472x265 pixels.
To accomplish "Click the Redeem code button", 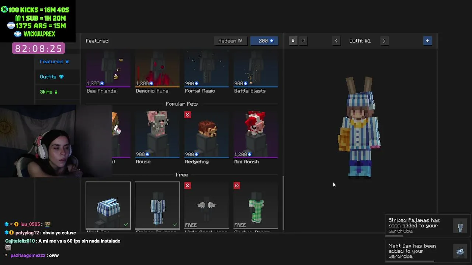I will click(x=230, y=41).
